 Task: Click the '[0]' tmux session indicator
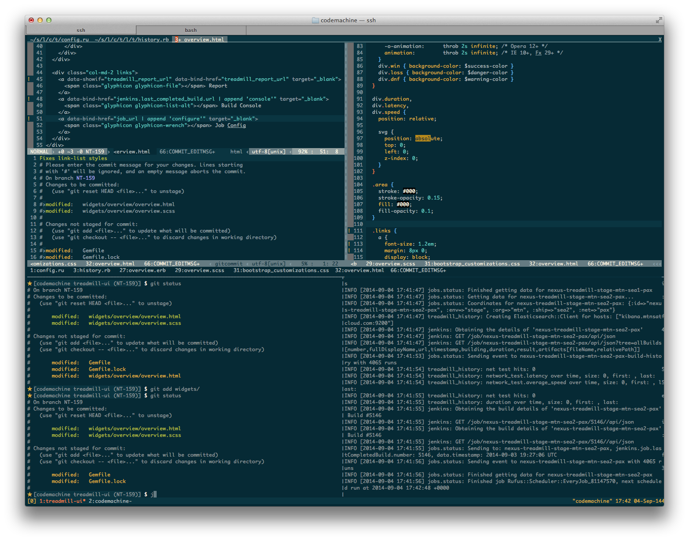click(x=32, y=501)
